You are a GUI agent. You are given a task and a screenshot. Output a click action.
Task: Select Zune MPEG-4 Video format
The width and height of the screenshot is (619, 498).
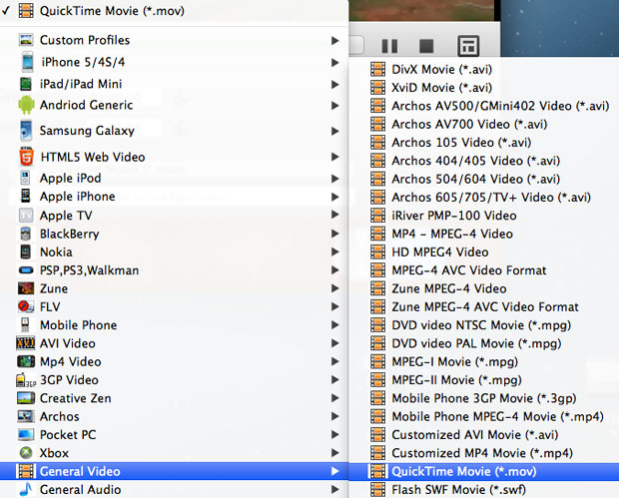click(x=484, y=288)
